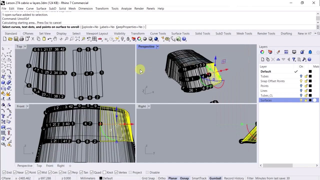This screenshot has height=180, width=320.
Task: Pick the Polyline tool in left sidebar
Action: 3,54
